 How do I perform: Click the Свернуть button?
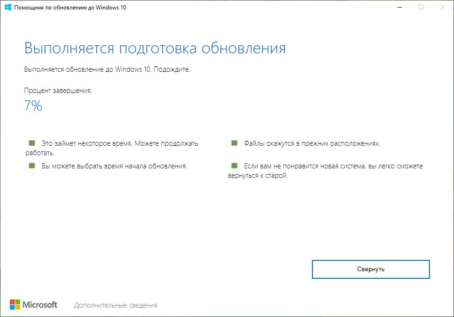pyautogui.click(x=370, y=269)
